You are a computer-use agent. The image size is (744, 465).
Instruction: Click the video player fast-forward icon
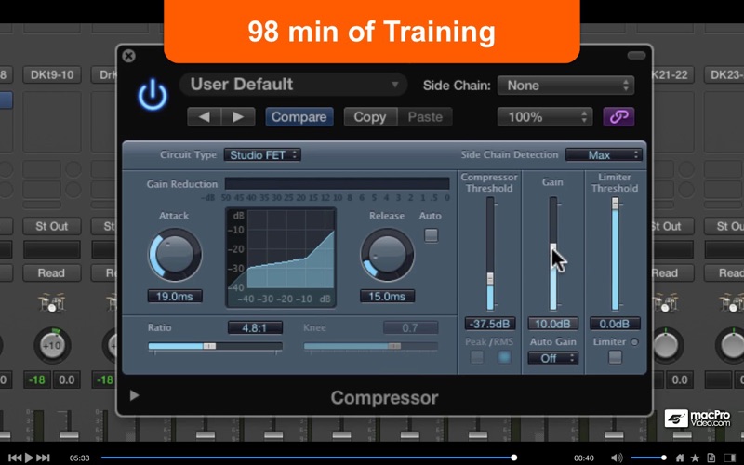43,458
